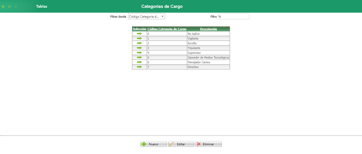Choose "Supervisor" with the green arrow
Image resolution: width=362 pixels, height=154 pixels.
[x=139, y=52]
